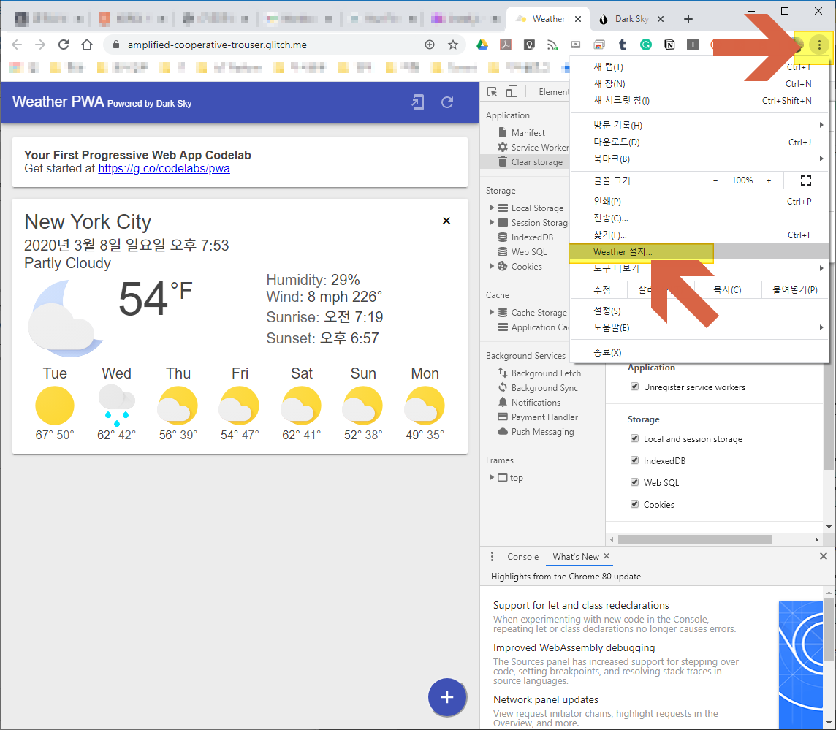The image size is (836, 730).
Task: Open the g.co/codelabs/pwa link
Action: (164, 169)
